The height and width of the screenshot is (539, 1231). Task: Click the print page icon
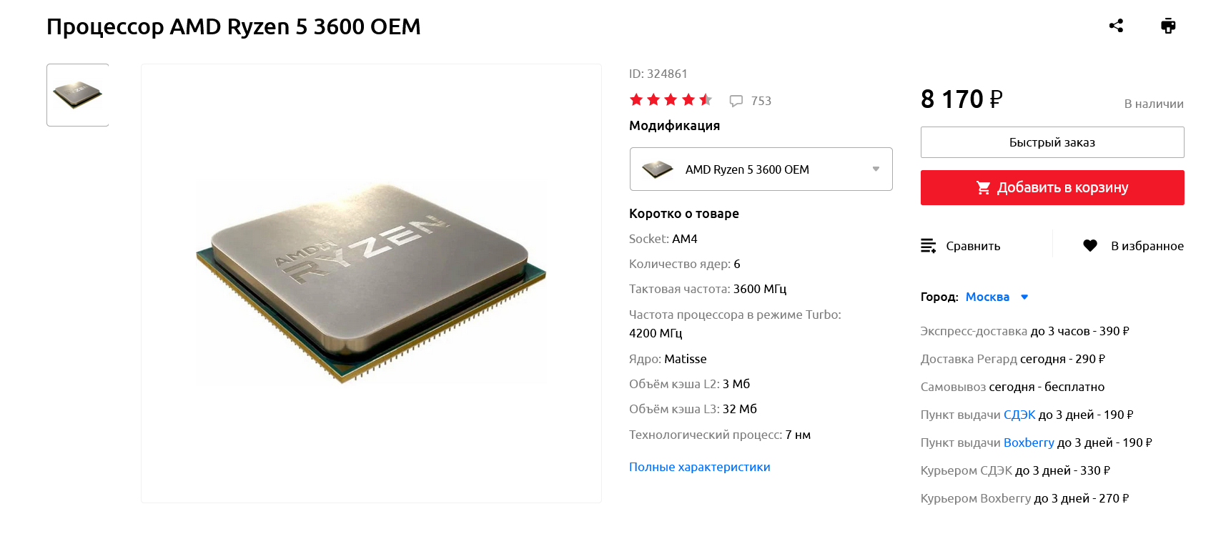[1168, 26]
